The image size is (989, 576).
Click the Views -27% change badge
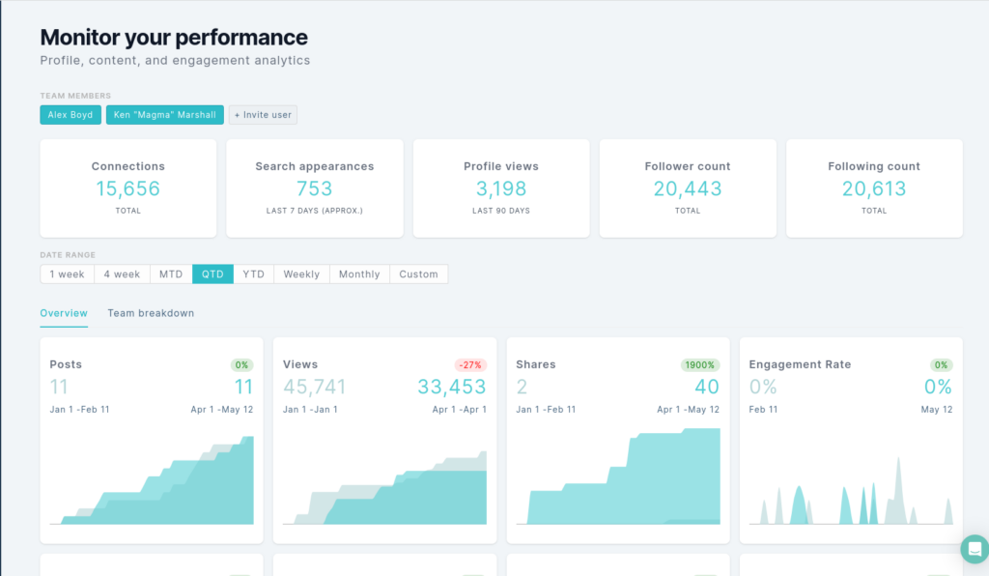coord(470,364)
